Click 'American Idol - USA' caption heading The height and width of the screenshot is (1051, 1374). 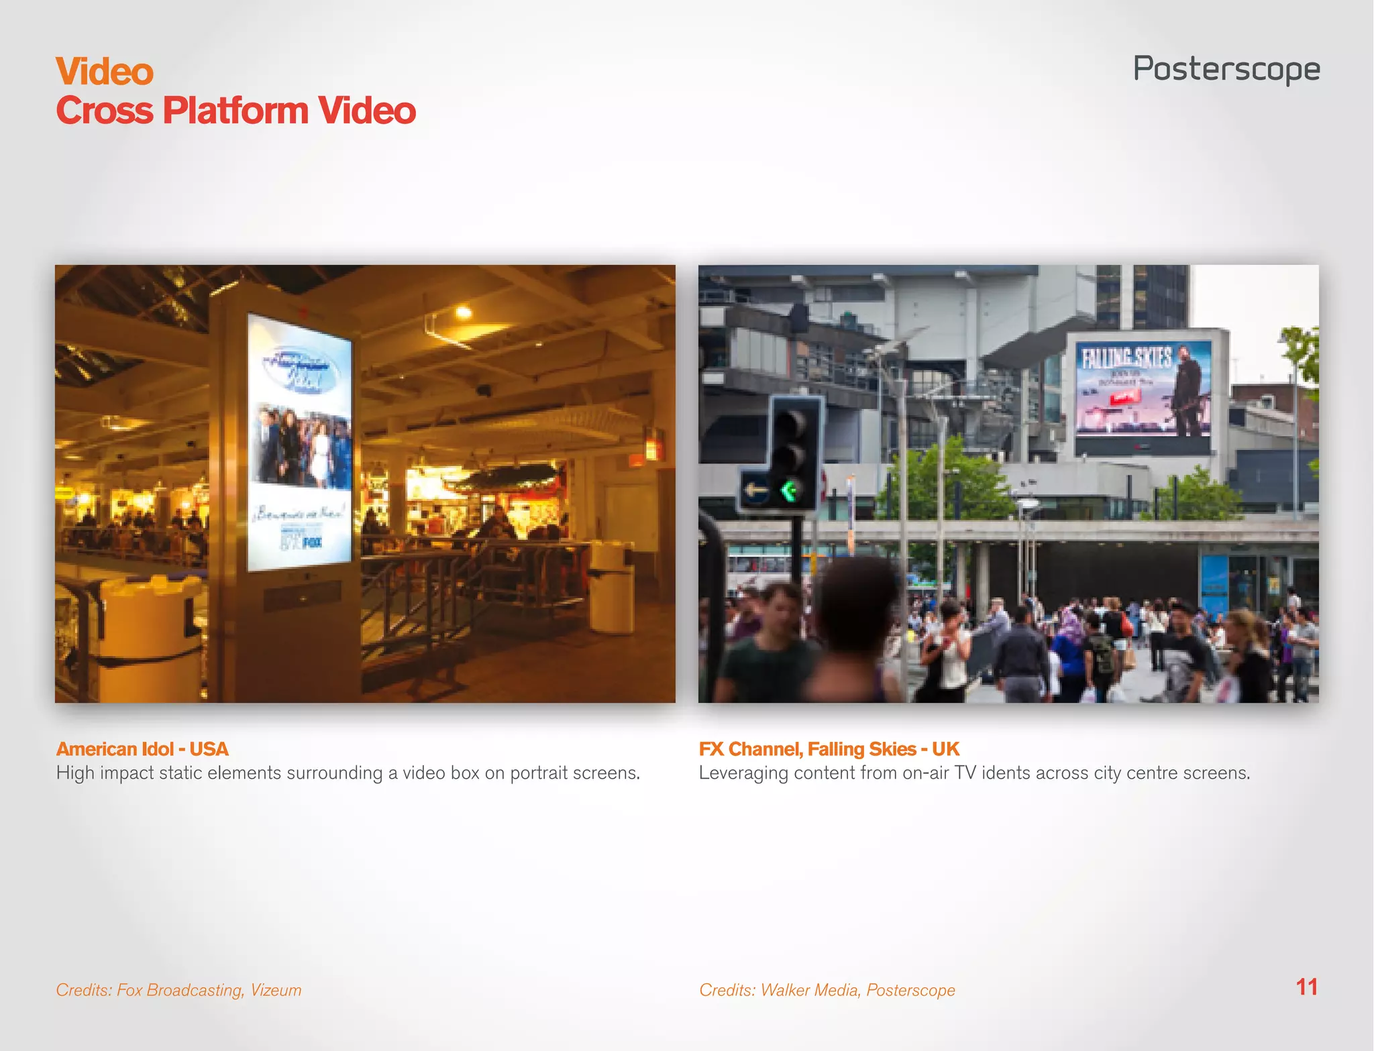click(142, 749)
